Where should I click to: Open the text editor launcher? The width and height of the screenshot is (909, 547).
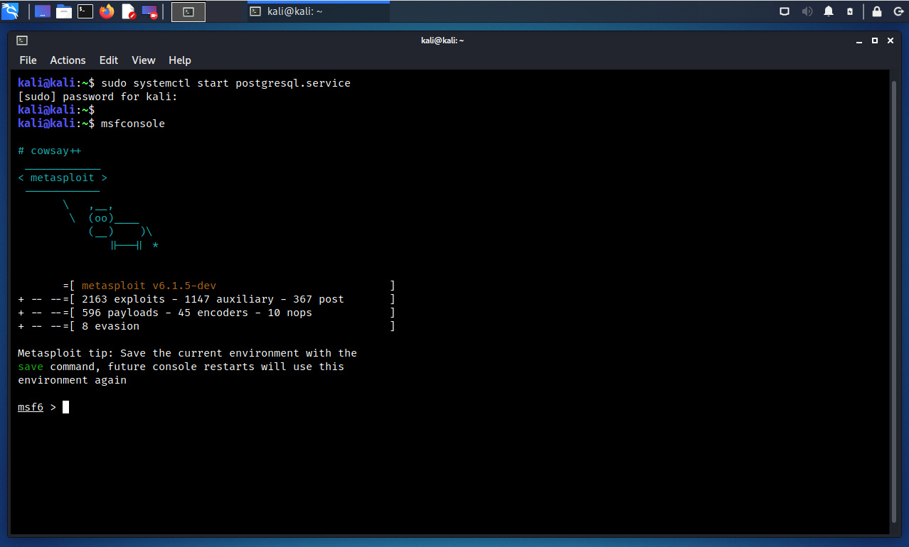coord(128,11)
